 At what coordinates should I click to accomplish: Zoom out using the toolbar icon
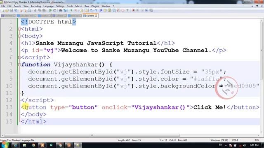point(76,10)
